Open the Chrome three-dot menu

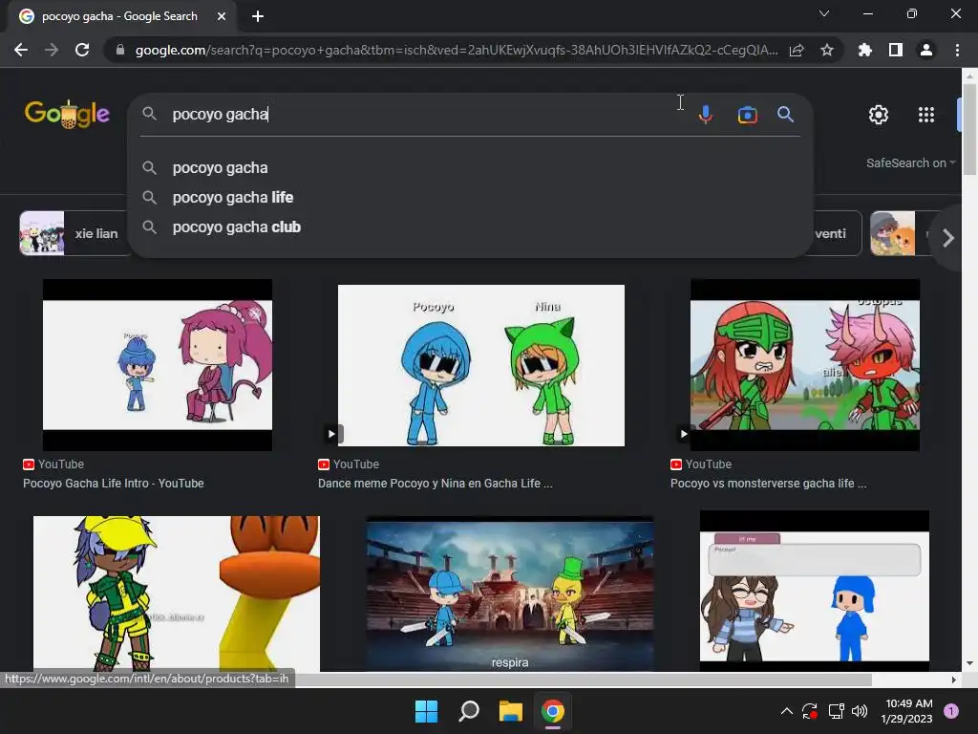click(x=957, y=50)
